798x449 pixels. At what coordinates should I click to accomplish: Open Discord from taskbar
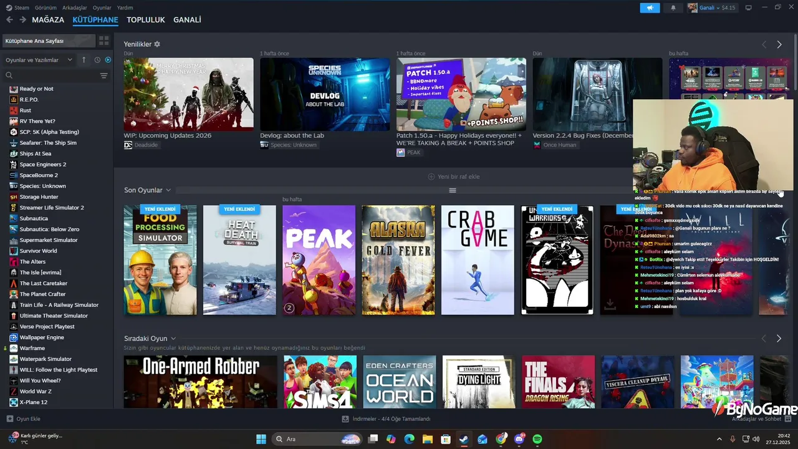(x=519, y=439)
